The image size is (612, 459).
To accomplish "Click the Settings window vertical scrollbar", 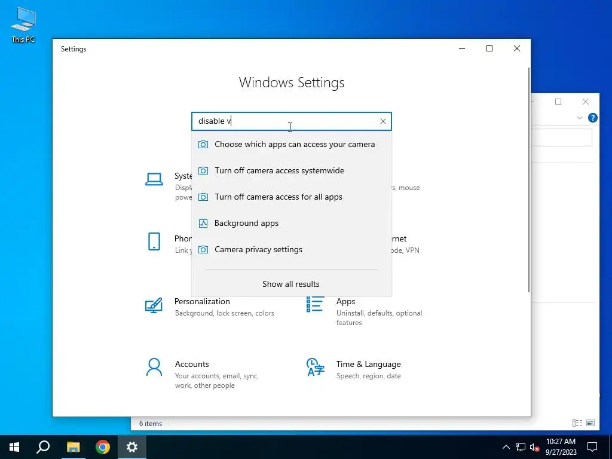I will (x=528, y=179).
